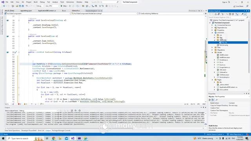
Task: Click the Build Action value Content
Action: point(232,103)
